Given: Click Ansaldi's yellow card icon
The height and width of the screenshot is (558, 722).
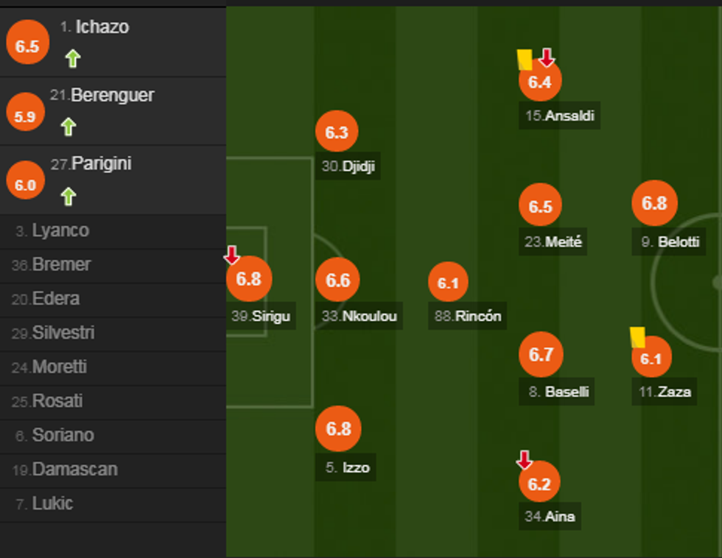Looking at the screenshot, I should coord(525,60).
